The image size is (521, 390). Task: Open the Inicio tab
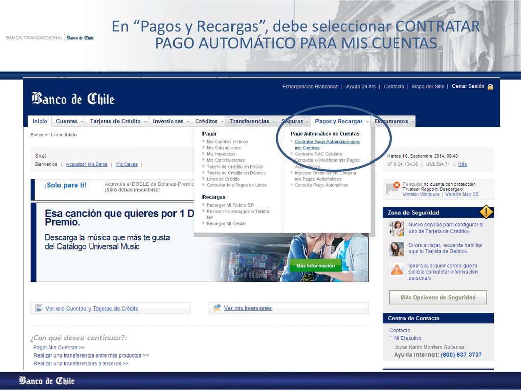pyautogui.click(x=40, y=121)
